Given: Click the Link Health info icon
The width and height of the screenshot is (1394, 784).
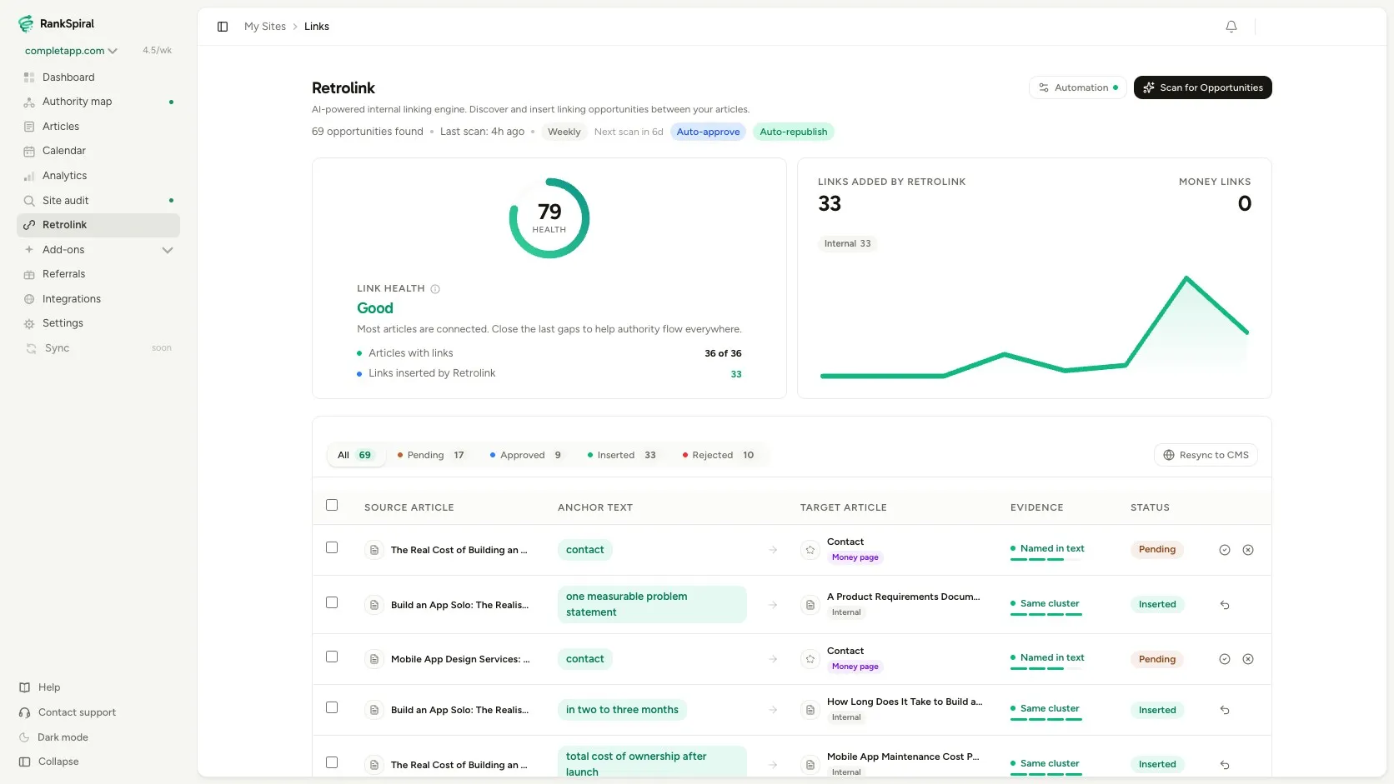Looking at the screenshot, I should tap(435, 289).
